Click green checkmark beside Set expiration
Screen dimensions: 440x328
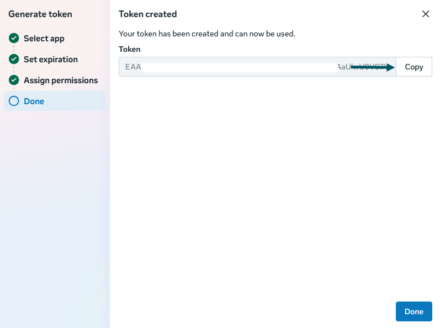click(x=14, y=59)
